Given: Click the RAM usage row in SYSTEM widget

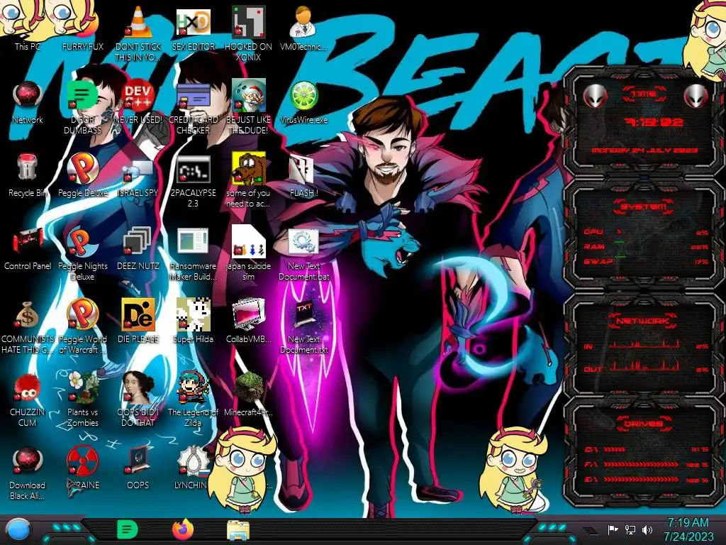Looking at the screenshot, I should pyautogui.click(x=646, y=247).
